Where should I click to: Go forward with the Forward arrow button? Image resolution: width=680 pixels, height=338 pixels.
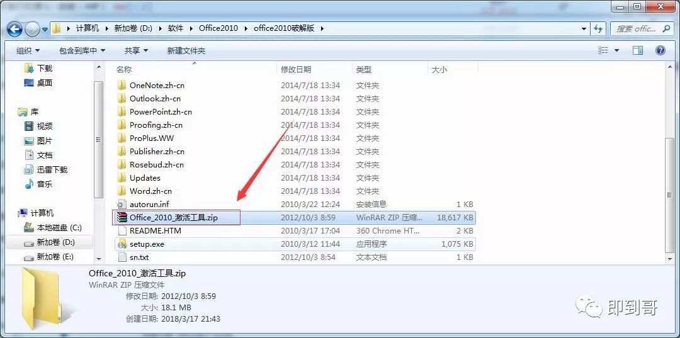(x=33, y=29)
